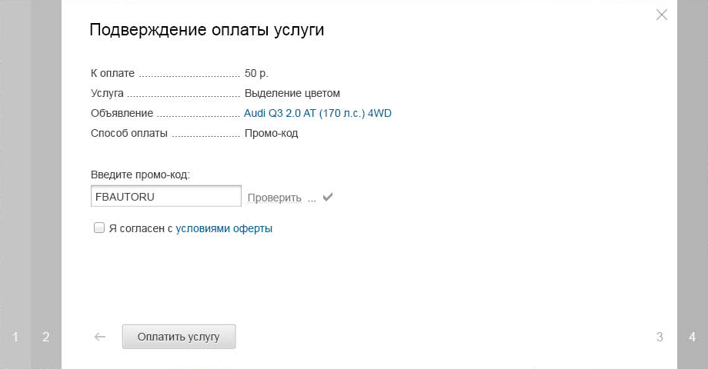The height and width of the screenshot is (369, 708).
Task: Click the Я согласен с label text
Action: coord(140,228)
